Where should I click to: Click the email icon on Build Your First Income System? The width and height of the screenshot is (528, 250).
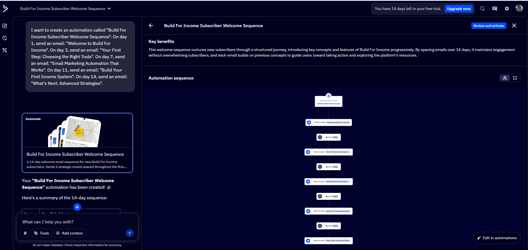308,211
